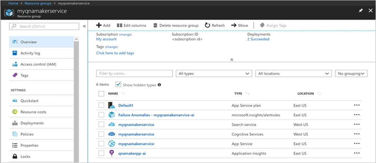Go to Home breadcrumb link
This screenshot has width=376, height=163.
[x=13, y=3]
